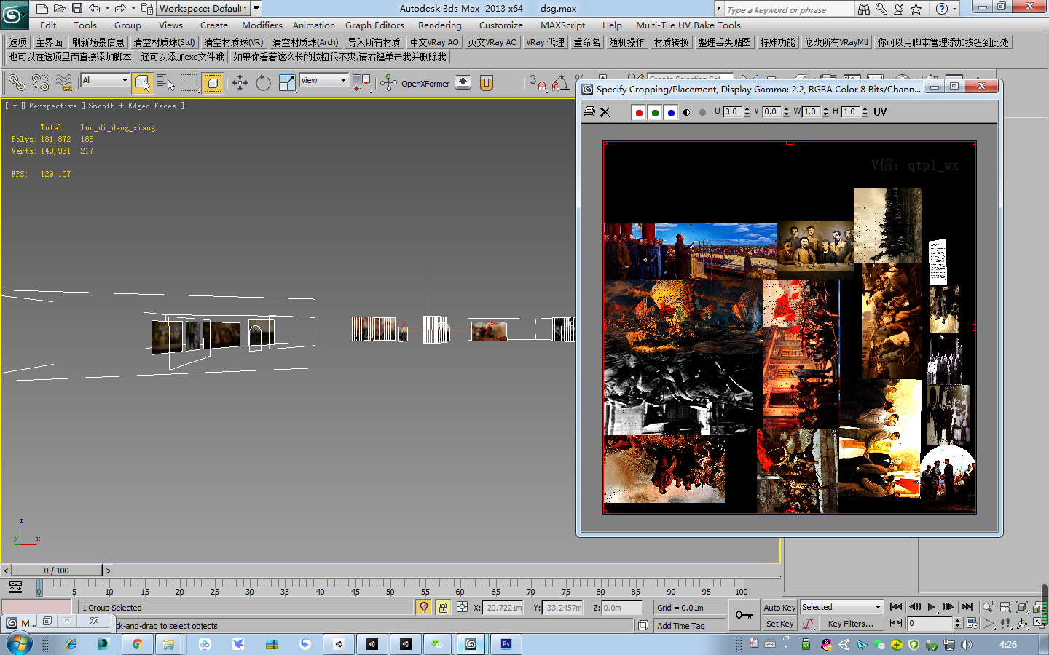Click the texture atlas image in cropping window

[x=790, y=327]
